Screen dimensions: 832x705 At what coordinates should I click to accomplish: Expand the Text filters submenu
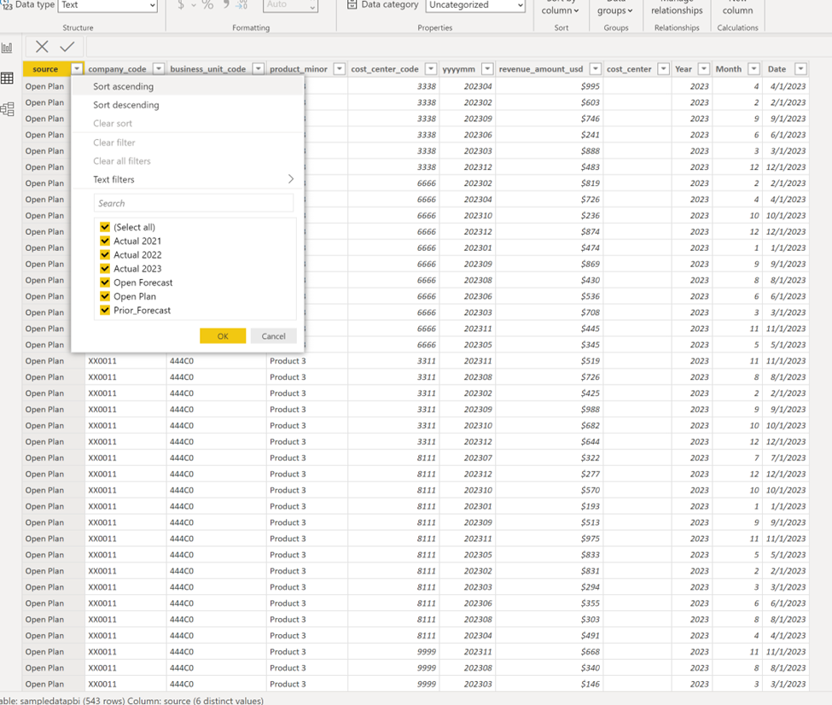pyautogui.click(x=187, y=179)
